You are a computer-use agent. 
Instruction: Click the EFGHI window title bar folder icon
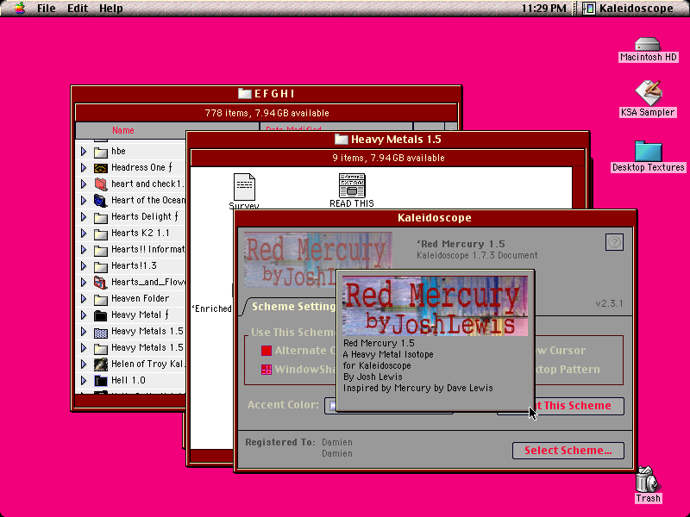pos(244,93)
